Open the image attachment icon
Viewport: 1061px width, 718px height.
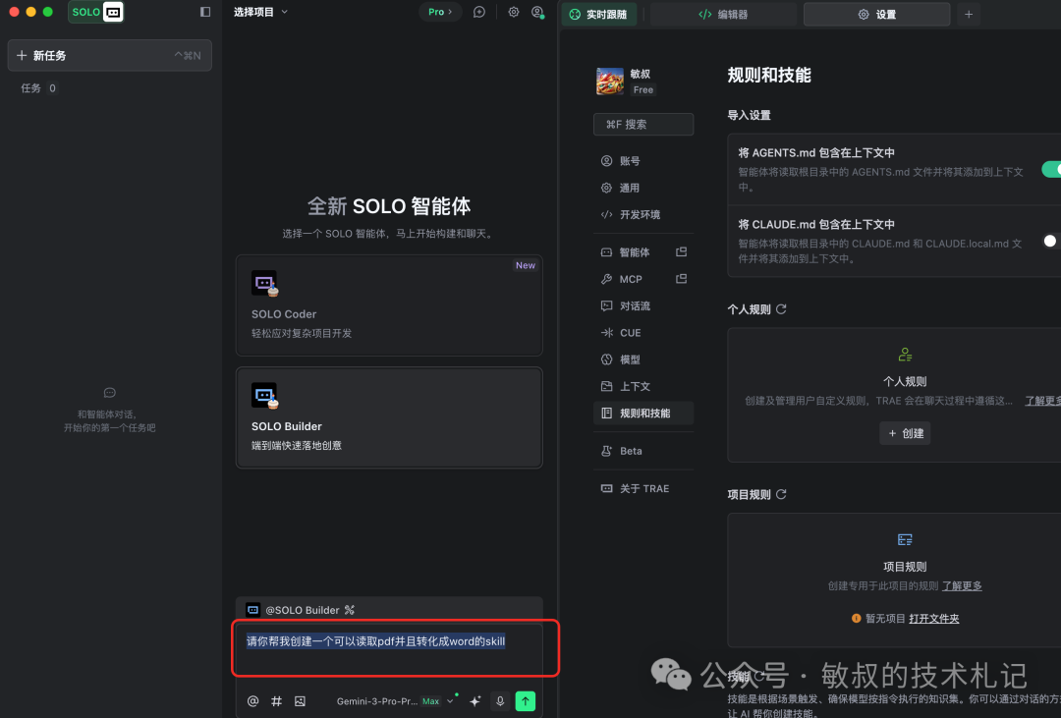300,700
